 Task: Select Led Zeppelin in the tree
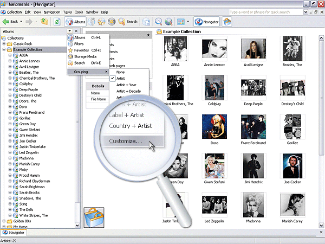pos(29,152)
